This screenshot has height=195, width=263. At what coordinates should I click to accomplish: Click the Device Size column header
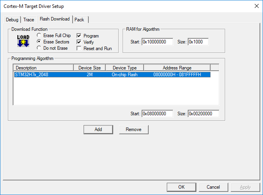click(x=90, y=68)
